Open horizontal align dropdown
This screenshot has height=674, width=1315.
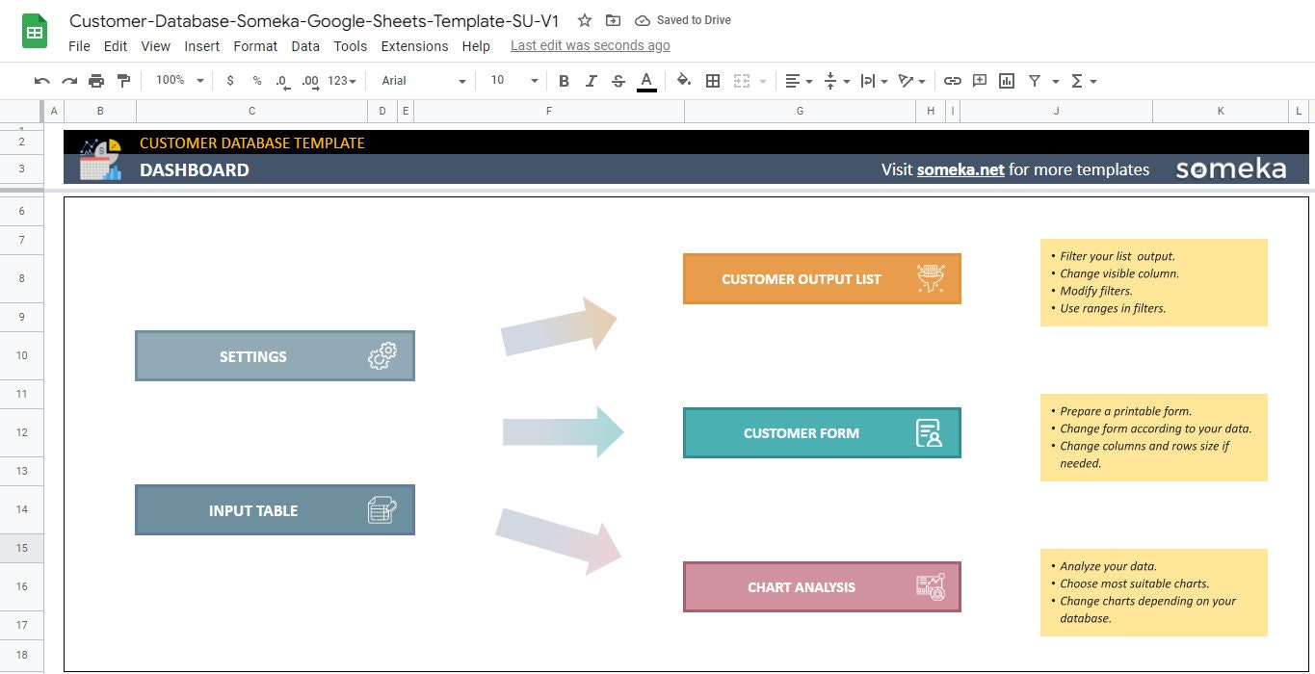(799, 81)
